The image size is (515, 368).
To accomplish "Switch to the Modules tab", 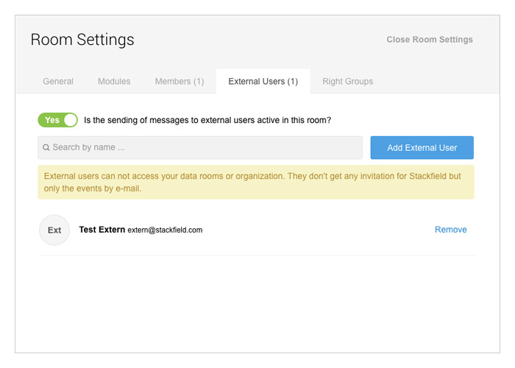I will [114, 81].
